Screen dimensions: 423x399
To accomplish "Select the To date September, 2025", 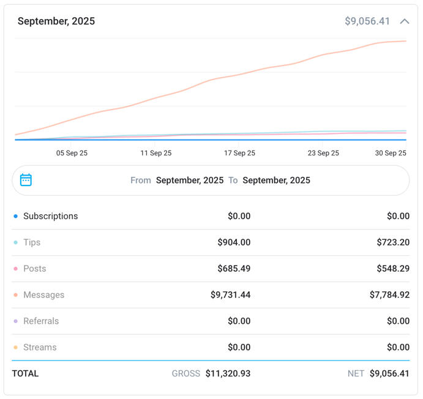I will pos(276,181).
